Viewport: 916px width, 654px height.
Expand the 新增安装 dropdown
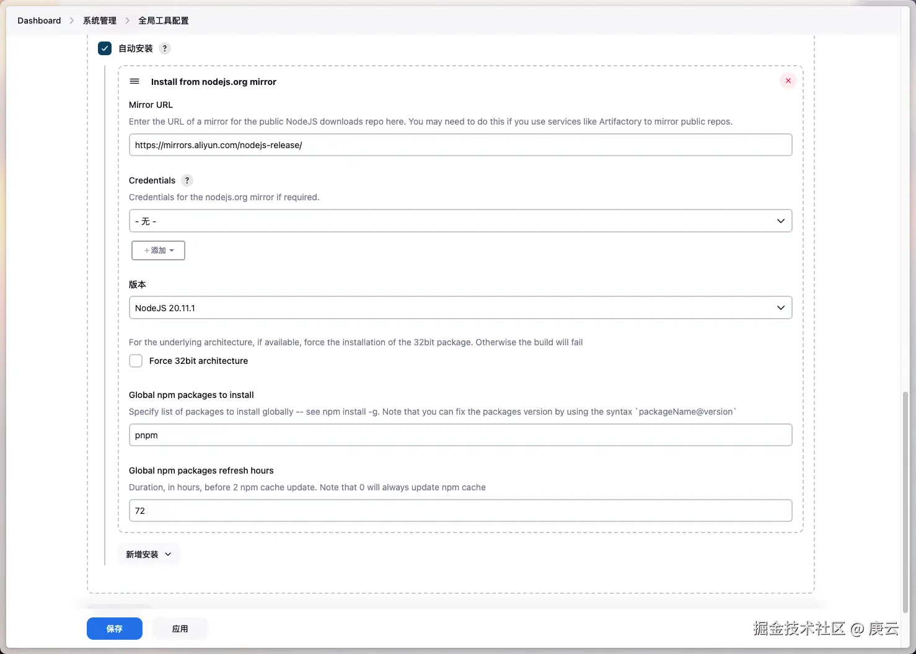click(x=149, y=554)
